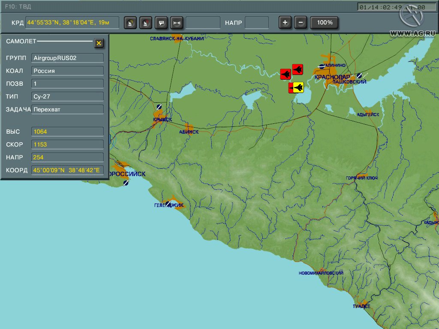Click the ТИП field showing Су-27

(68, 96)
